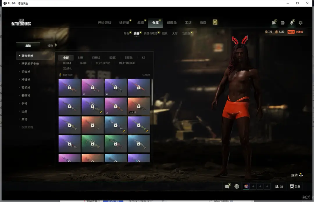The height and width of the screenshot is (202, 314).
Task: Select 手枪 pistol category
Action: [x=24, y=103]
